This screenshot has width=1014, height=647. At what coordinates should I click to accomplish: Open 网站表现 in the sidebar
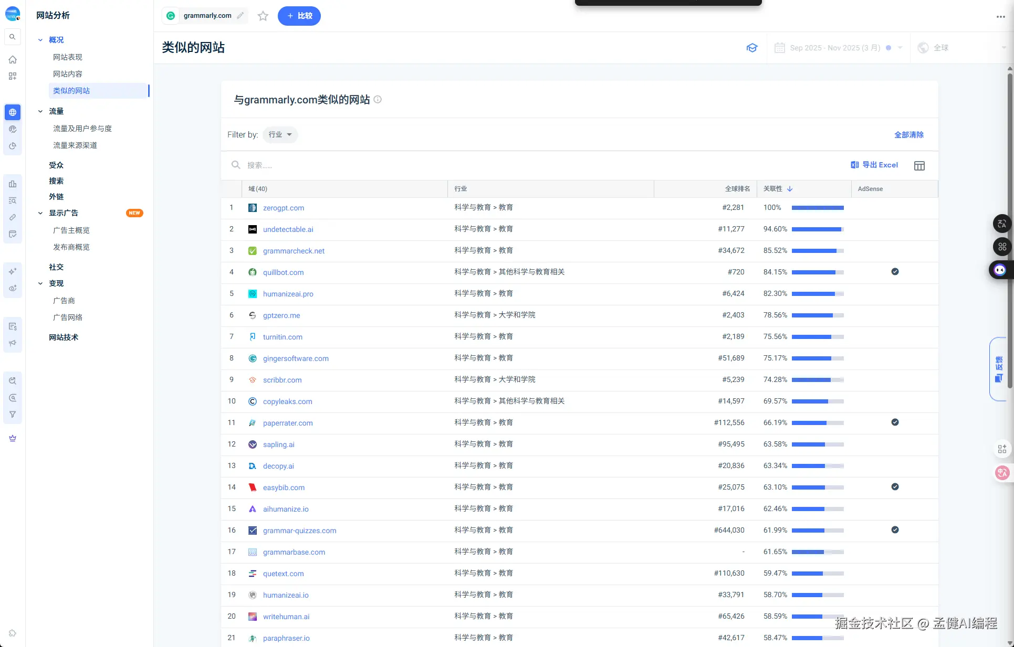click(x=68, y=57)
